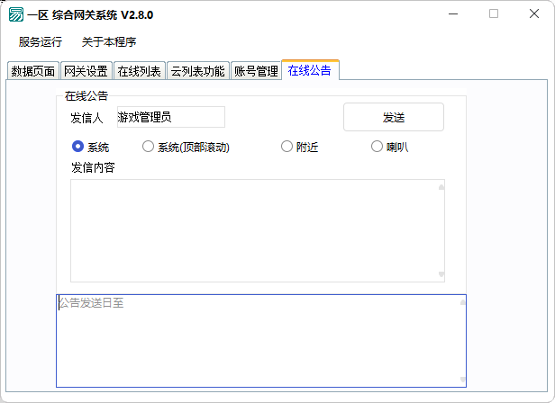Select the 附近 radio option
555x403 pixels.
[x=287, y=147]
